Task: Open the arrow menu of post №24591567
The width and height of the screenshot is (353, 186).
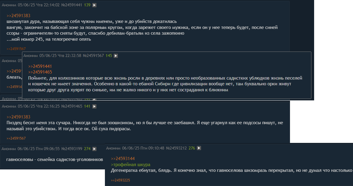Action: point(116,56)
